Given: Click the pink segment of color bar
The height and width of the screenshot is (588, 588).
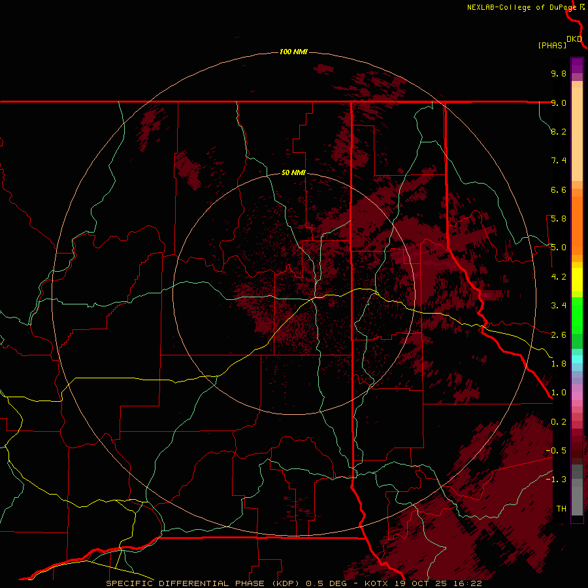Looking at the screenshot, I should click(x=577, y=395).
